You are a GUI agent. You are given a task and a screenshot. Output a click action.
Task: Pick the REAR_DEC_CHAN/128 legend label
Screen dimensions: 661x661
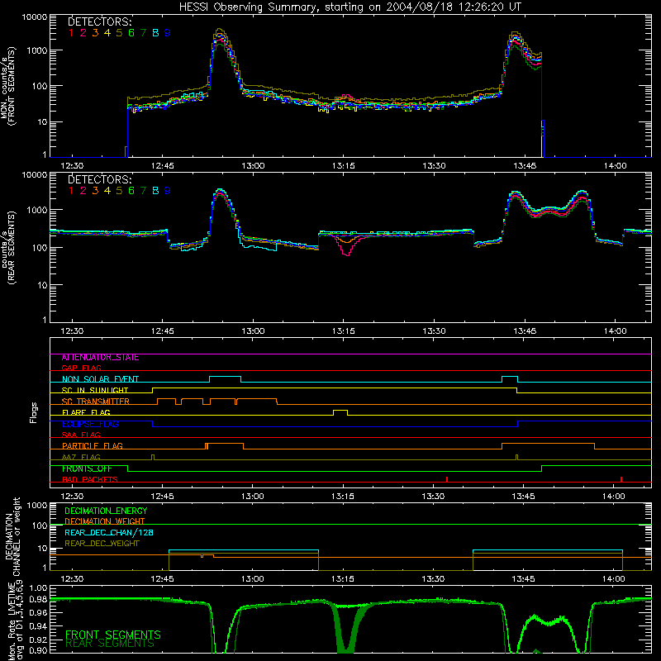(x=109, y=532)
